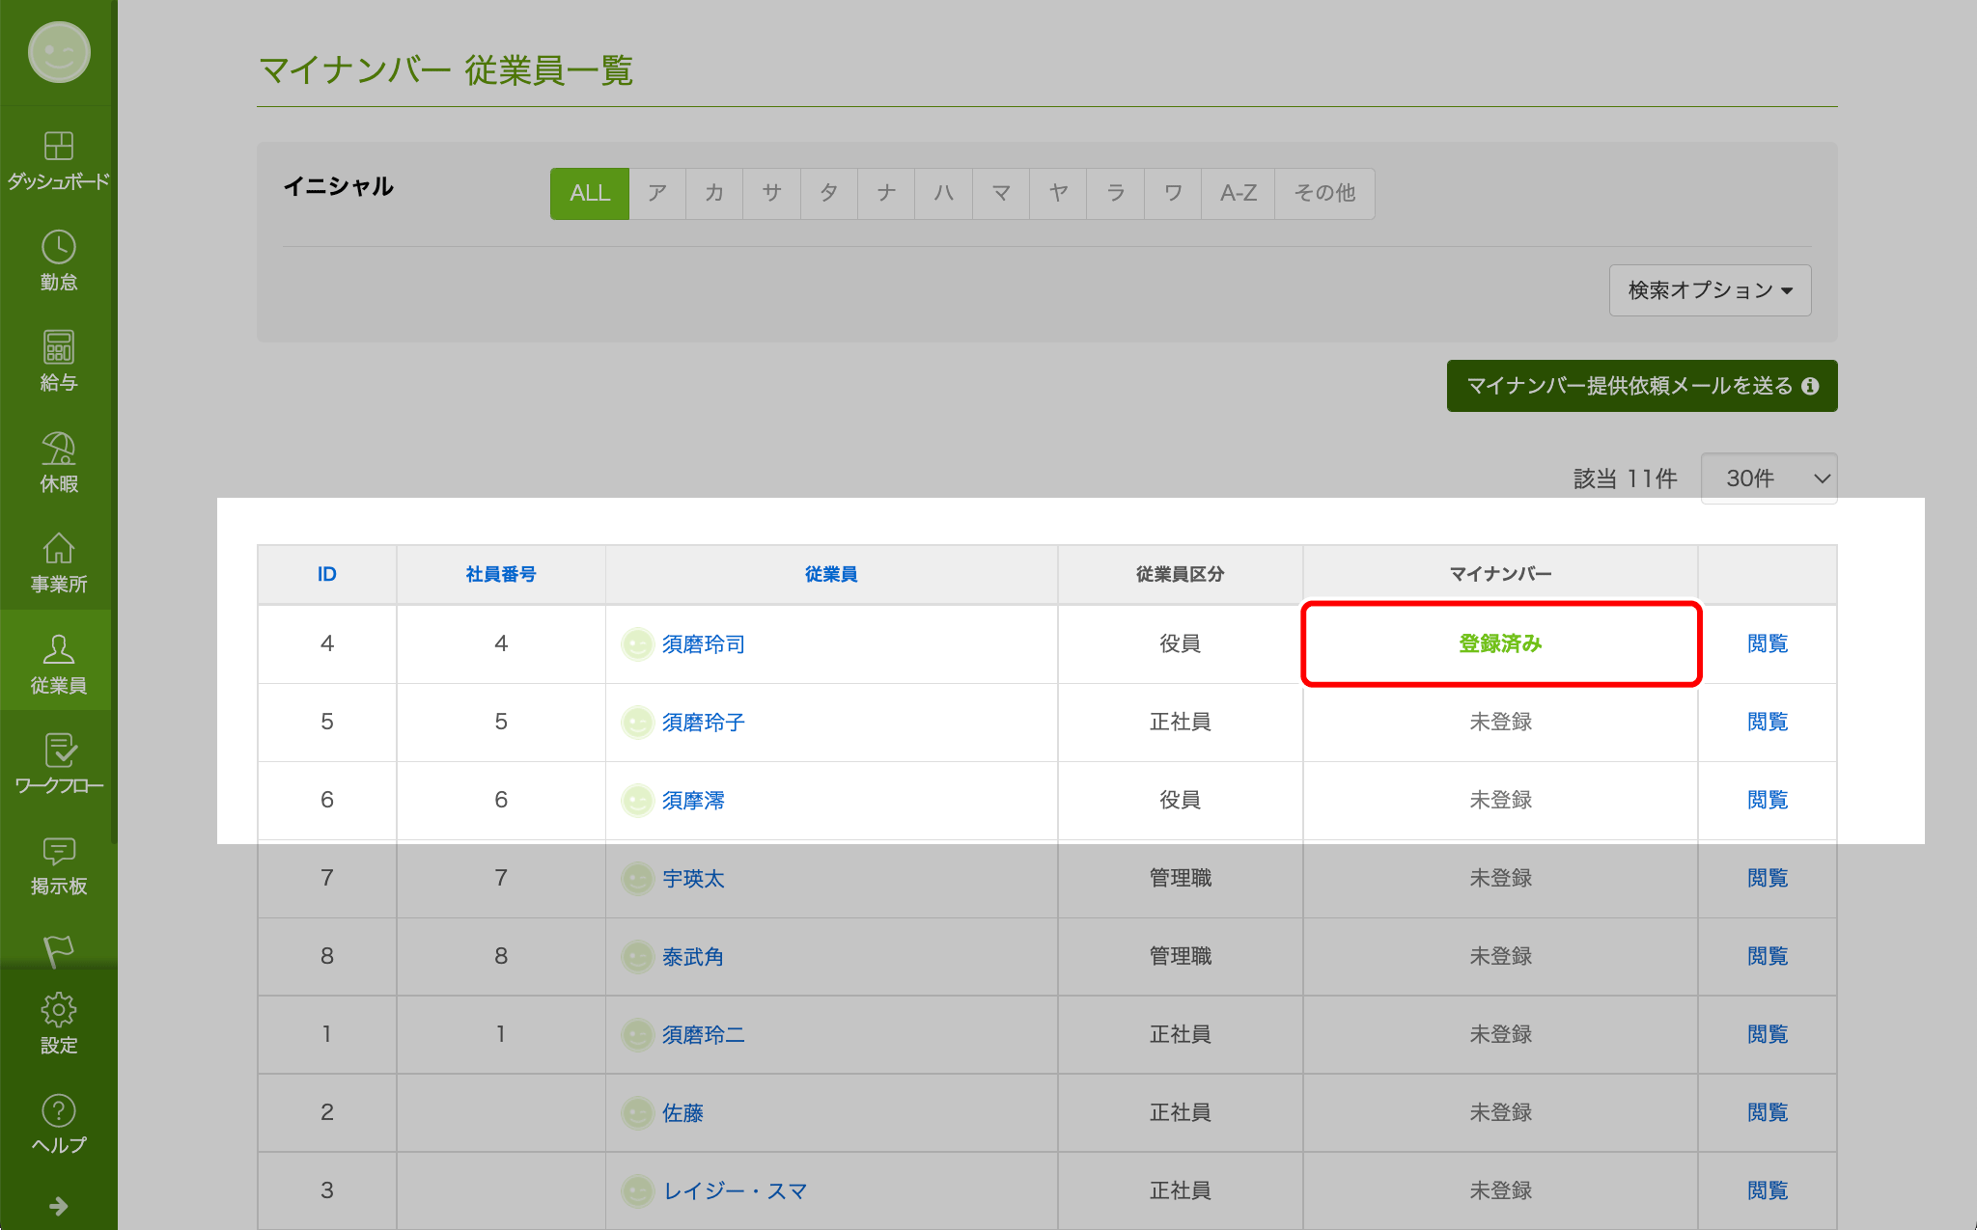Open the 30件 page size dropdown

1768,478
